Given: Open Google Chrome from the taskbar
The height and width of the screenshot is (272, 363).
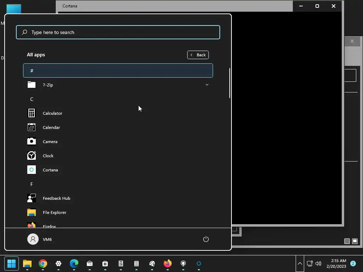Looking at the screenshot, I should pos(43,263).
